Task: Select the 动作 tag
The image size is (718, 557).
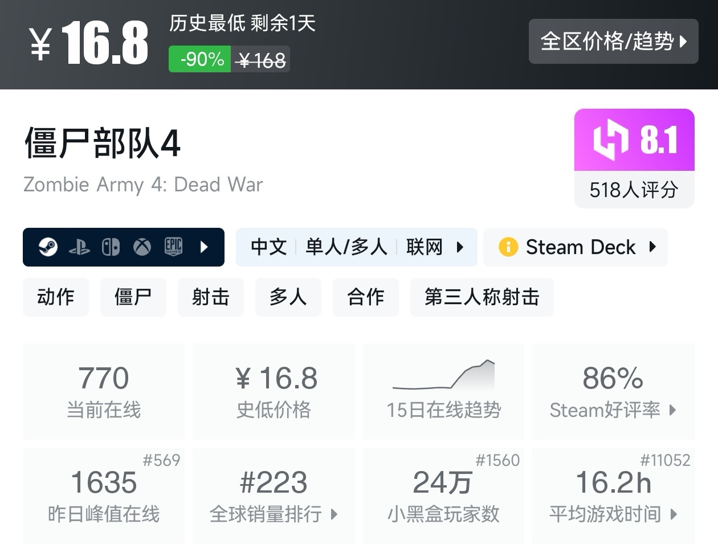Action: (56, 297)
